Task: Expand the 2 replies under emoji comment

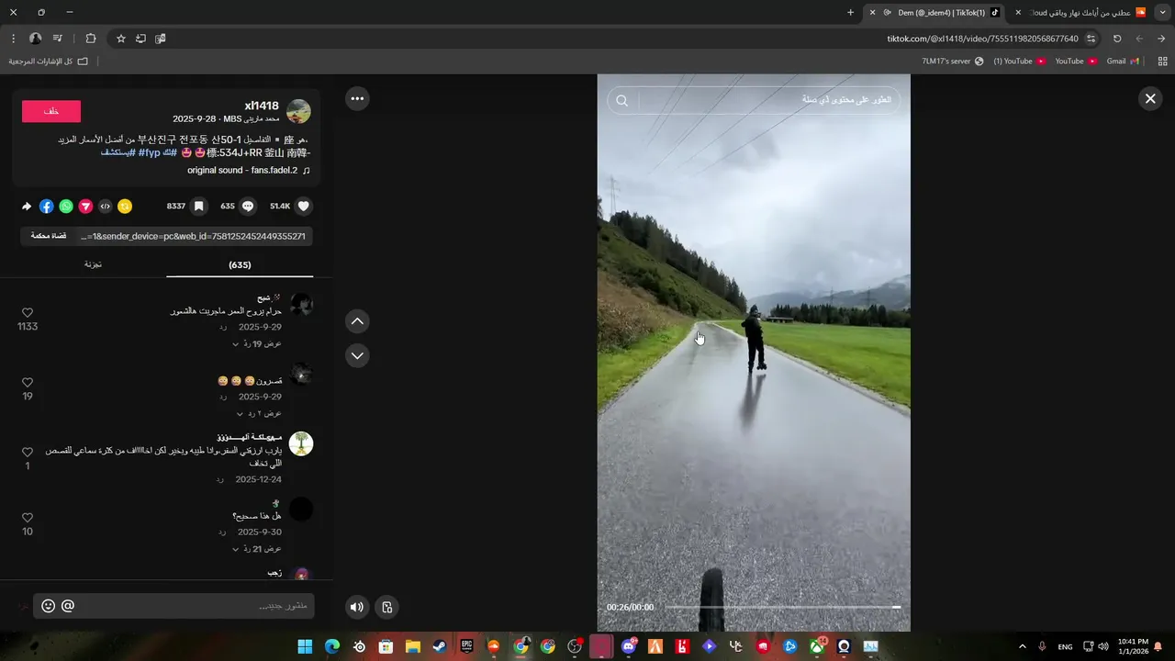Action: [x=258, y=413]
